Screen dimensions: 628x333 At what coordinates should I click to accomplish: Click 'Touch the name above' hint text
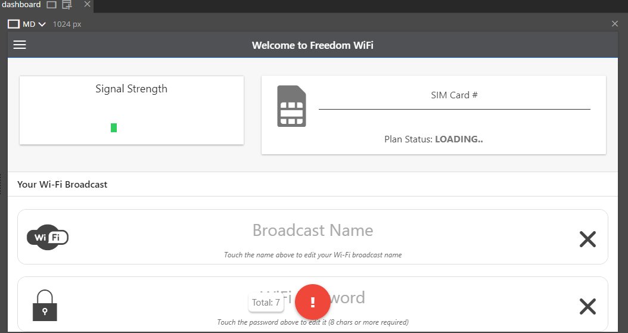313,255
